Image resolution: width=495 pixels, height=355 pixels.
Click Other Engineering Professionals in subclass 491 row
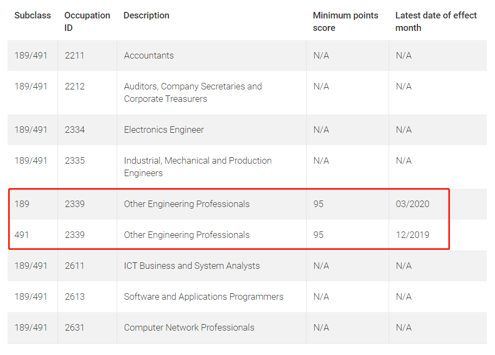click(x=187, y=235)
